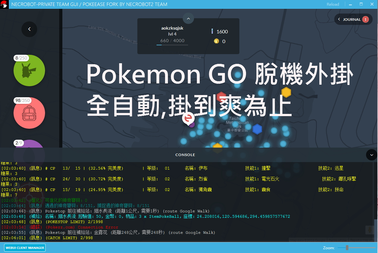Click the 'lvl 4' level text

pyautogui.click(x=172, y=34)
